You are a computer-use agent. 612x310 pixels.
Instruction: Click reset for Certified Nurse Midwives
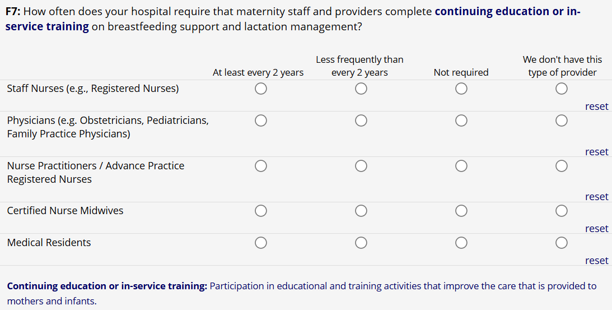click(x=596, y=229)
